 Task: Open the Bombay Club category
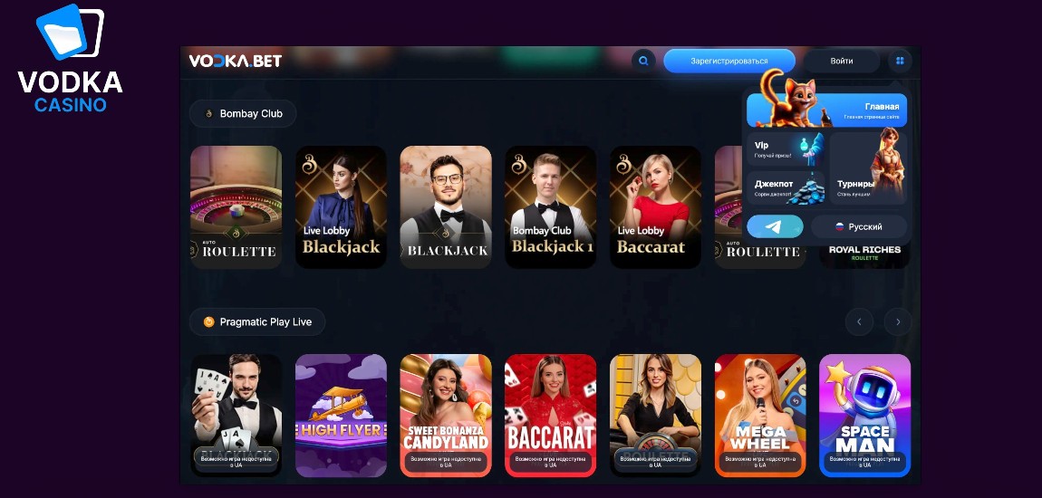(x=243, y=113)
